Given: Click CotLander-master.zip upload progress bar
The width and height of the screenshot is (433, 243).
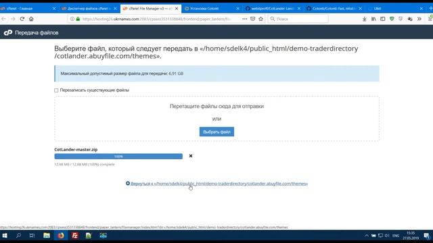Looking at the screenshot, I should coord(118,156).
